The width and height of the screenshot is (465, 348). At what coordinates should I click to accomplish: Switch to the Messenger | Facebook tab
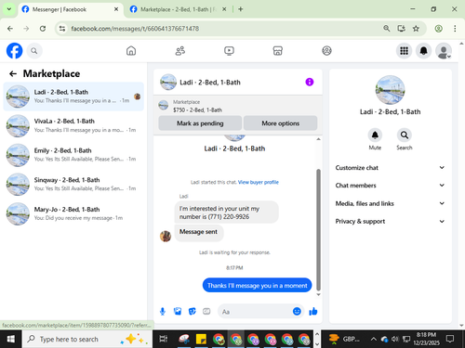71,9
